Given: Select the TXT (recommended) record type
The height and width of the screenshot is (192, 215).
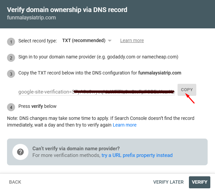Looking at the screenshot, I should pyautogui.click(x=84, y=40).
